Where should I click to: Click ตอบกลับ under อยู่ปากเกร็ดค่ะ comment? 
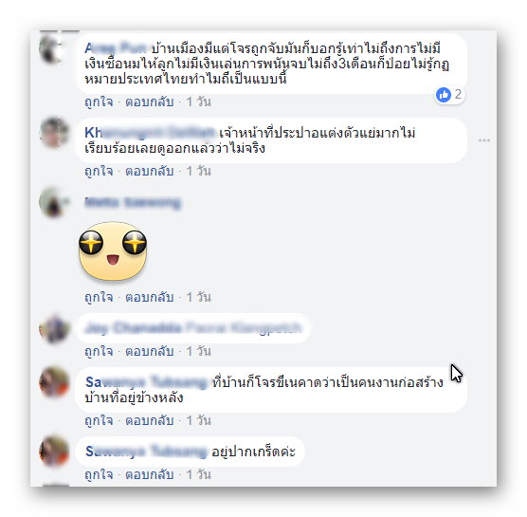[150, 475]
